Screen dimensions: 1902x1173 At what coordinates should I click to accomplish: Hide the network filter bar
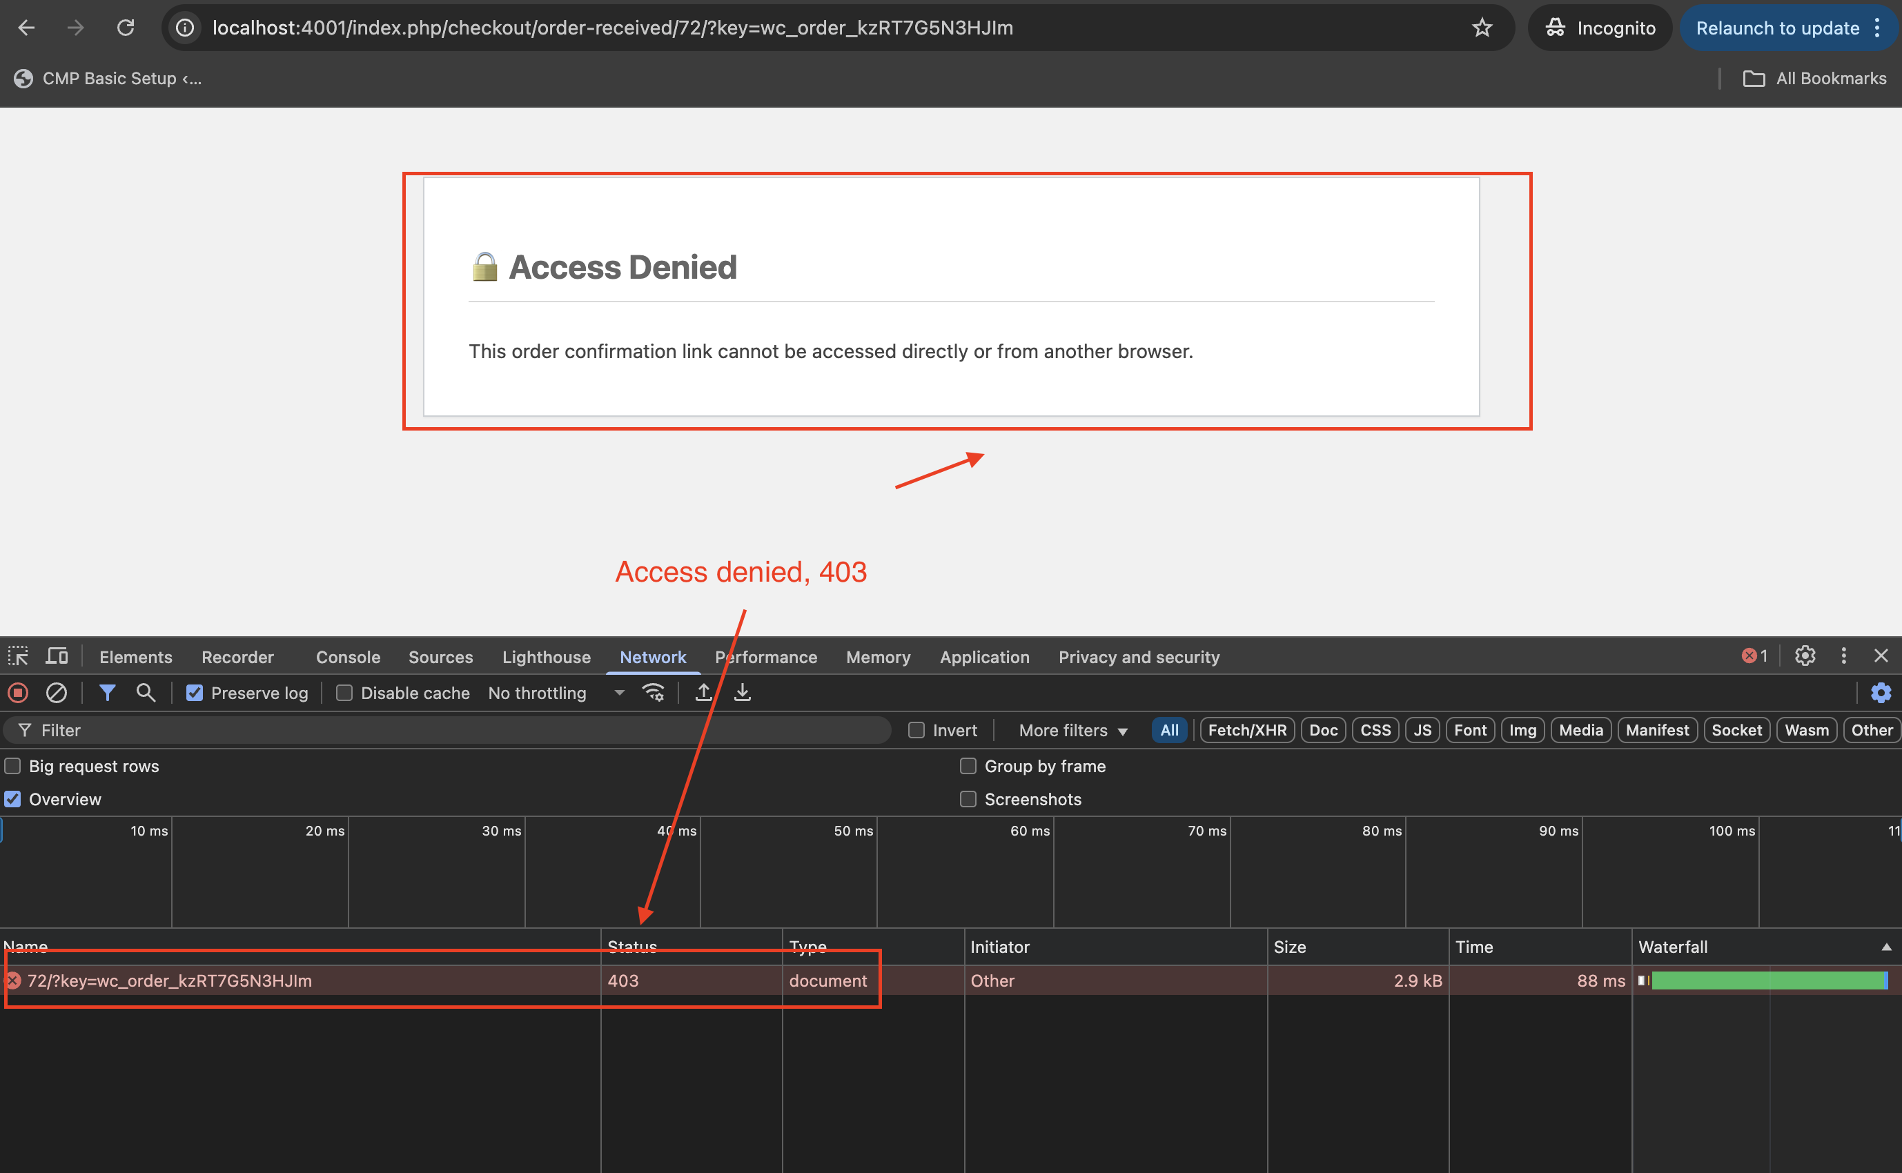tap(108, 693)
